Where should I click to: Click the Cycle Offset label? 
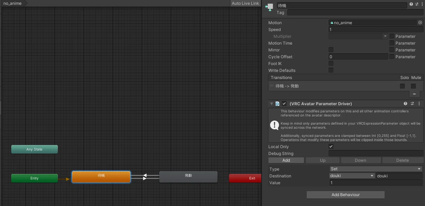pyautogui.click(x=280, y=57)
